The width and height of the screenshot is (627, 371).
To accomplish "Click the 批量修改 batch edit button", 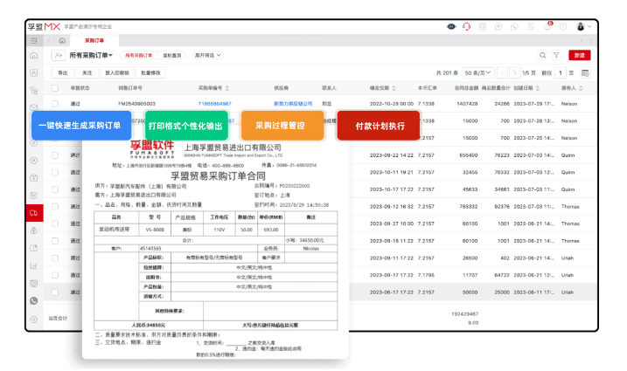I will pos(151,73).
